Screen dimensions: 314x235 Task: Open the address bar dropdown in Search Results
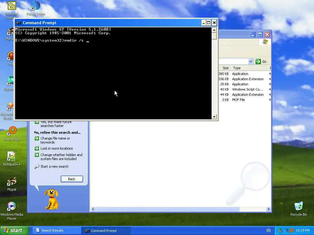pos(251,62)
